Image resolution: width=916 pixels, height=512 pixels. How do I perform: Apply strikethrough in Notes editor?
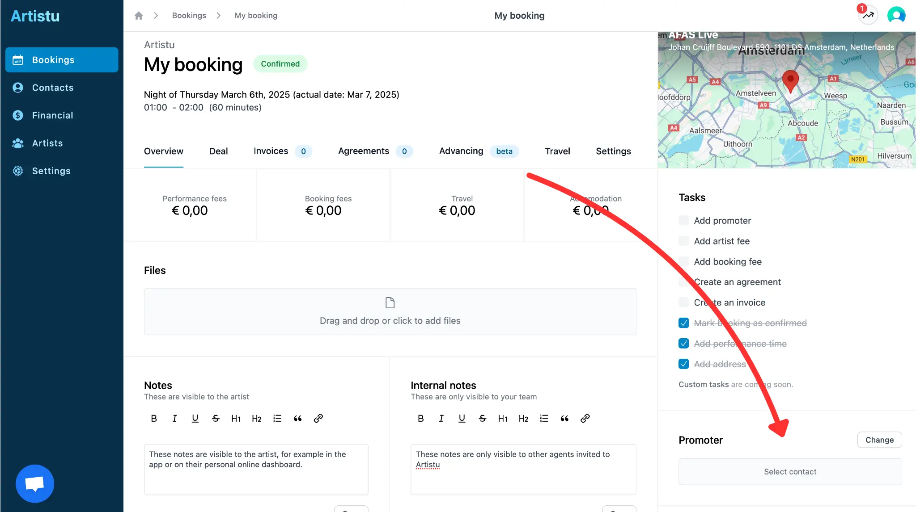(x=216, y=419)
